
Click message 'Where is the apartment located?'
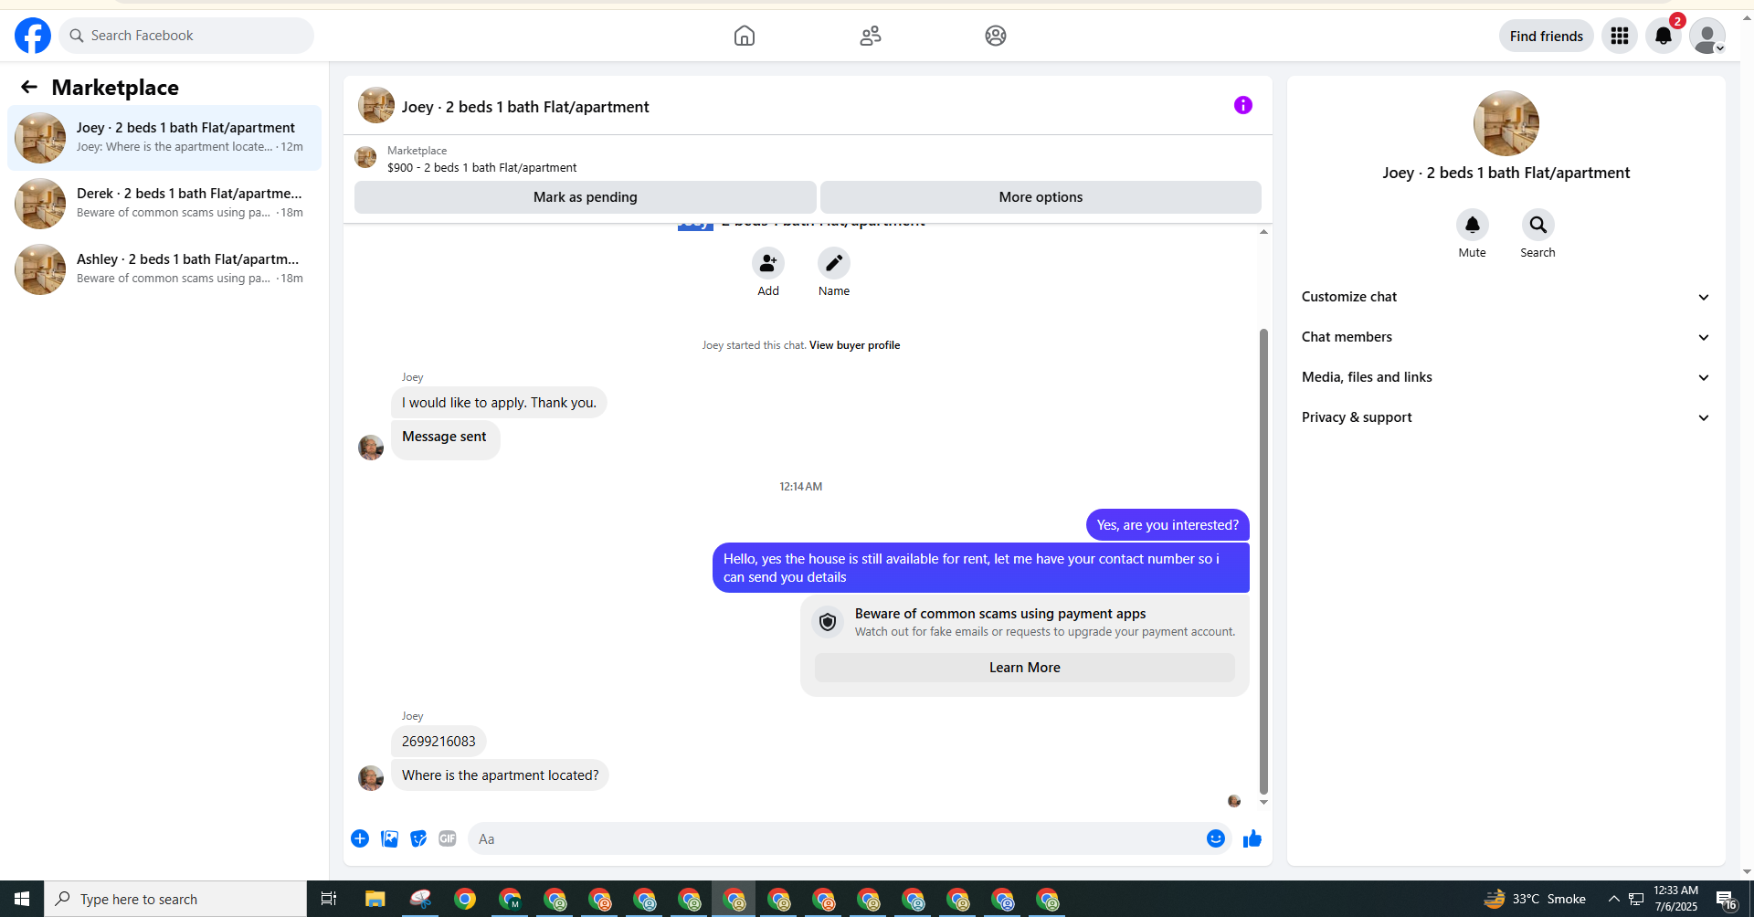[500, 775]
